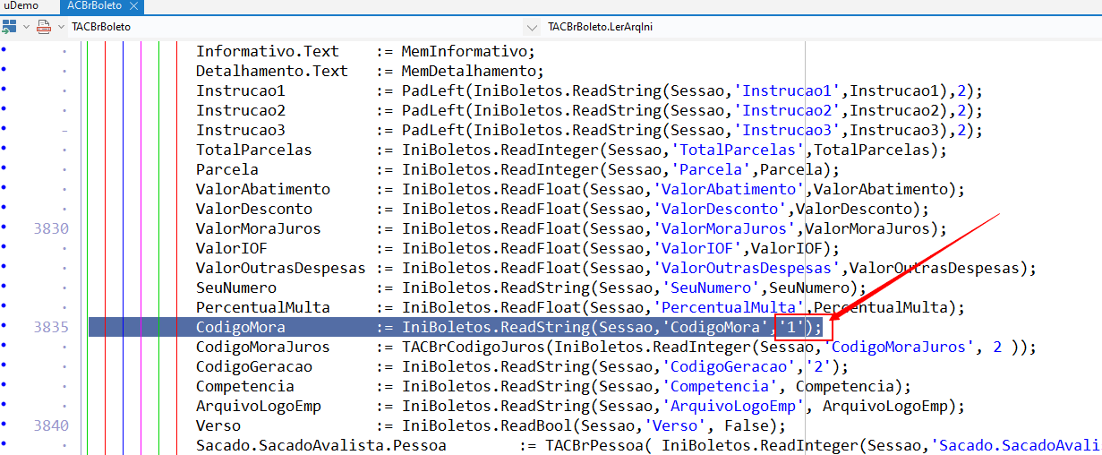Click the red unit sections icon
This screenshot has height=455, width=1102.
pyautogui.click(x=43, y=27)
